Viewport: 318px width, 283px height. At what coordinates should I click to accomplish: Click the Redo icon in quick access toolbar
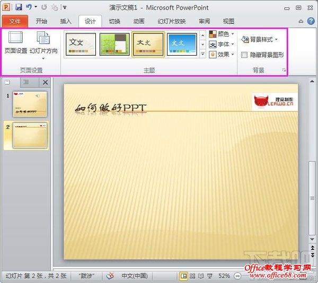(44, 7)
